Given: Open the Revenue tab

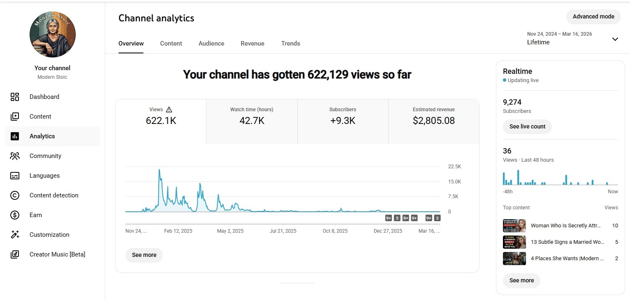Looking at the screenshot, I should [x=252, y=44].
